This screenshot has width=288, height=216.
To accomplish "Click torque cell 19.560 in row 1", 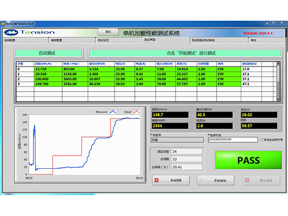I will (48, 74).
